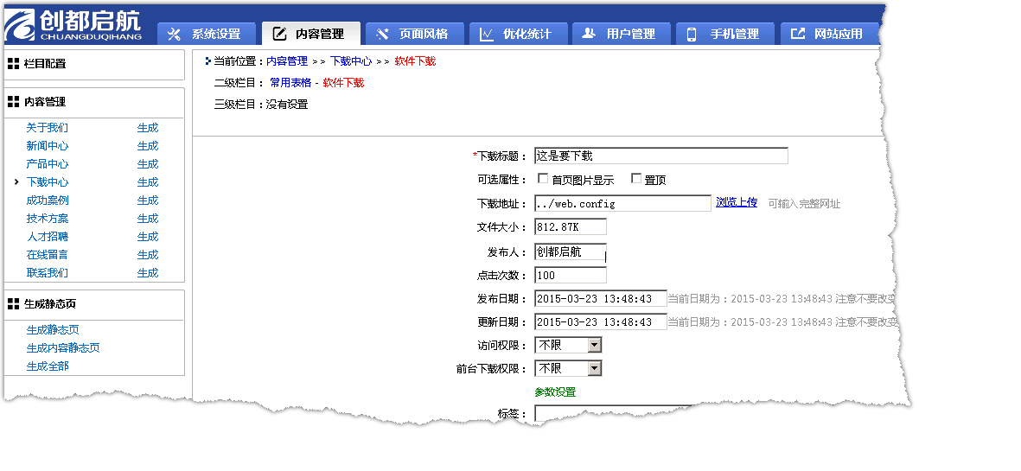Click 生成 next to 下载中心
Viewport: 1021px width, 471px height.
pyautogui.click(x=148, y=182)
